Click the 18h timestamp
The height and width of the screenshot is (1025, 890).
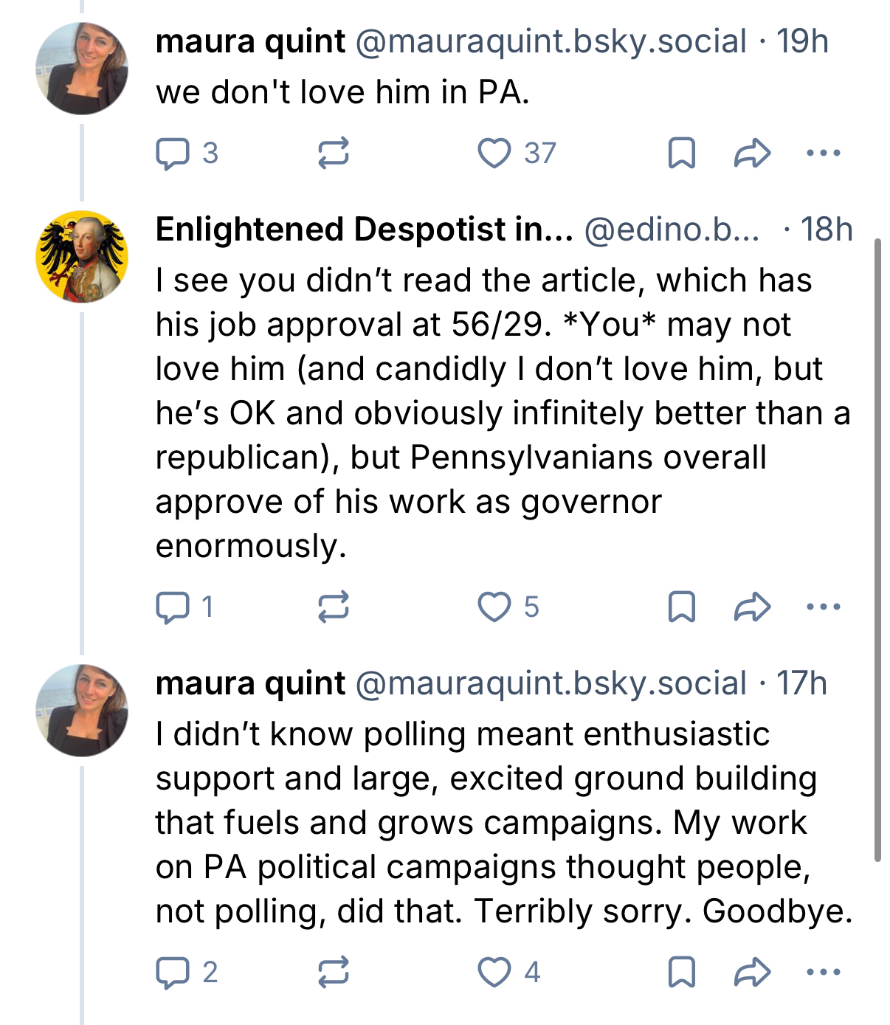click(827, 230)
